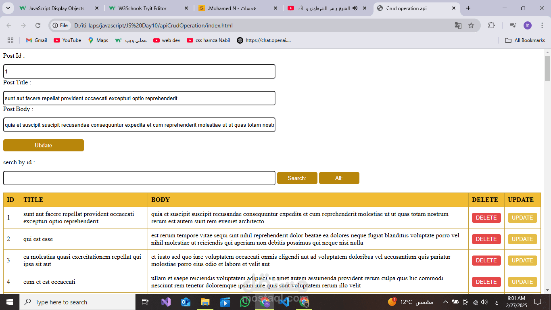Mute audio icon on the YouTube tab
This screenshot has width=551, height=310.
click(355, 8)
